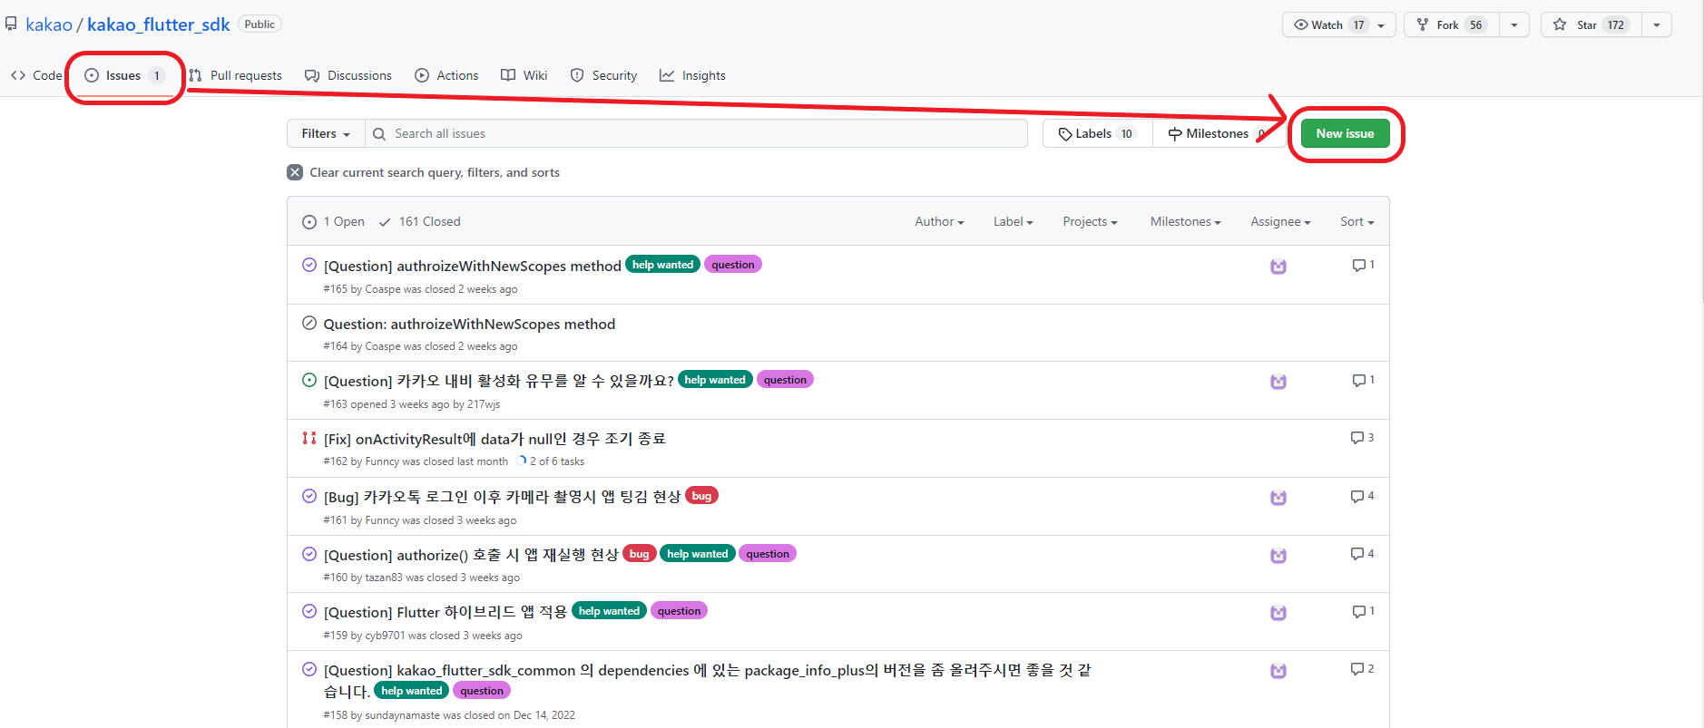This screenshot has height=728, width=1704.
Task: Expand the Assignee filter dropdown
Action: click(1280, 221)
